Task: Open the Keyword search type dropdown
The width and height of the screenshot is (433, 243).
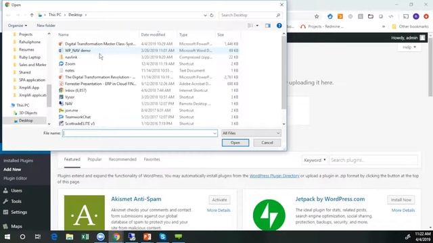Action: [315, 160]
